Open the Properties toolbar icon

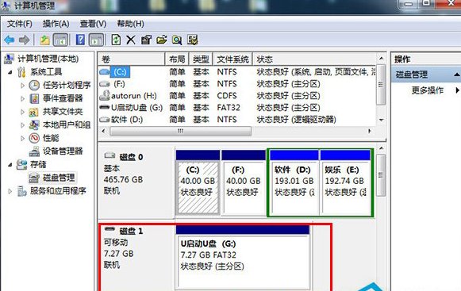click(146, 40)
